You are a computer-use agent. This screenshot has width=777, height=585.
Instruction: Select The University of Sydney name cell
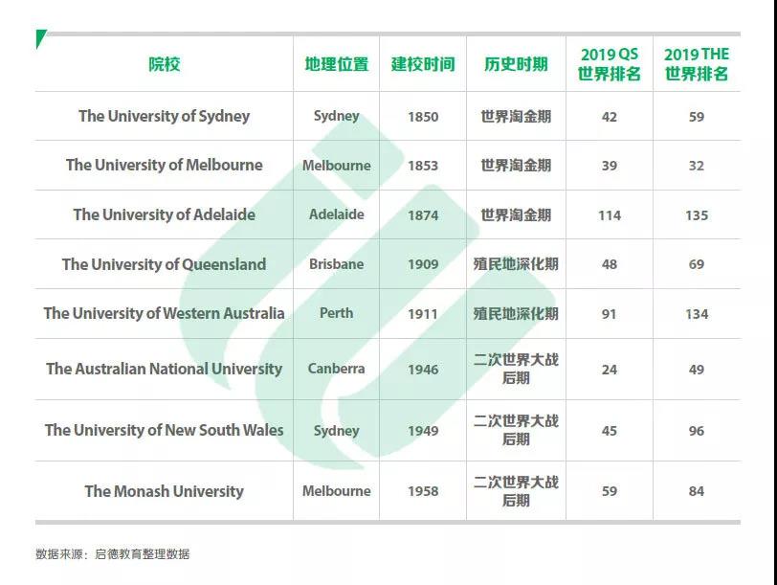click(x=164, y=116)
